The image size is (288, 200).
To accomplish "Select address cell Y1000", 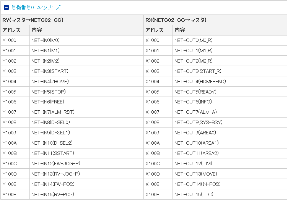I will (x=10, y=40).
